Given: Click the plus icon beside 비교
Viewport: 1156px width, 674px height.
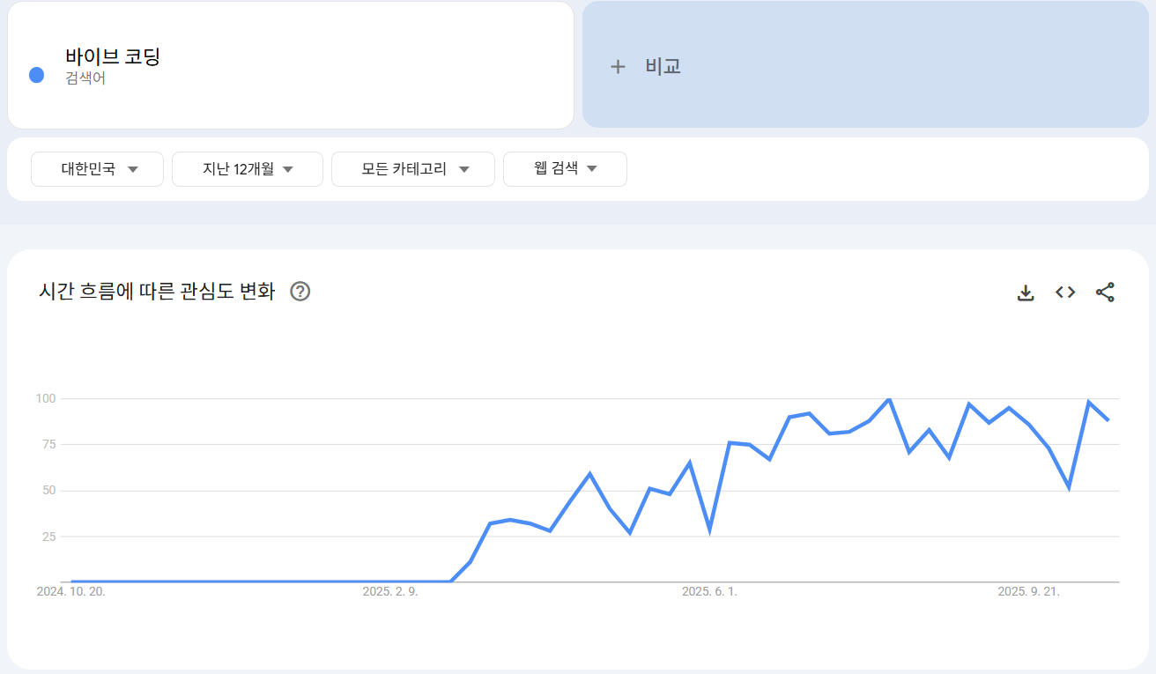Looking at the screenshot, I should pos(618,66).
